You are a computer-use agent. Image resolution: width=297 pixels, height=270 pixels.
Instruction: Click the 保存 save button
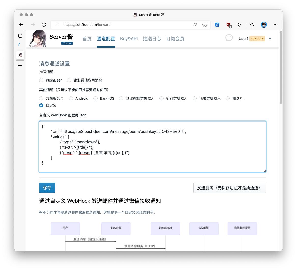coord(47,188)
